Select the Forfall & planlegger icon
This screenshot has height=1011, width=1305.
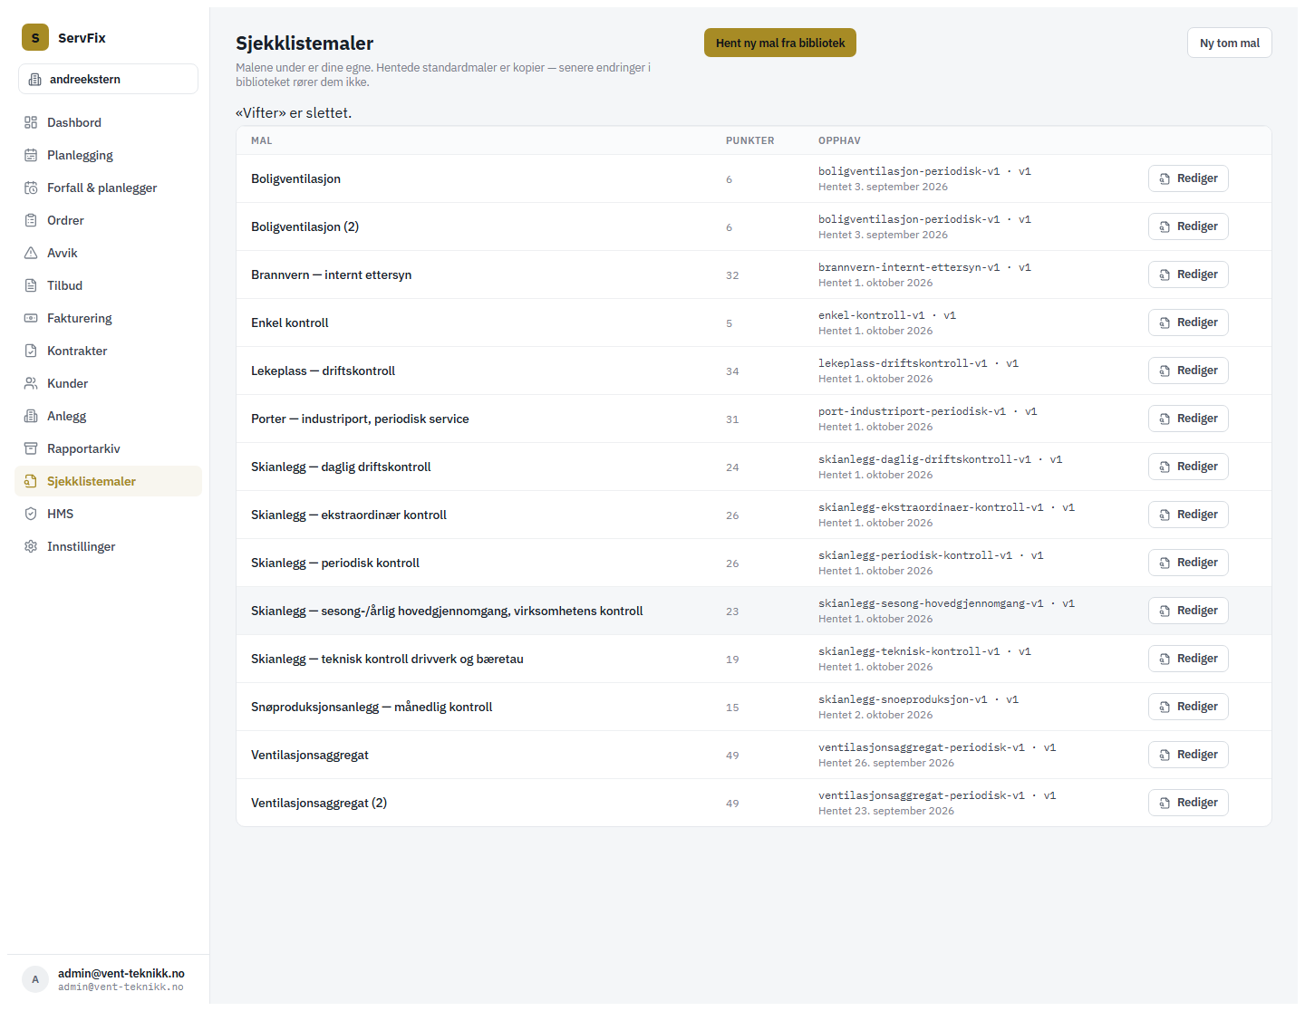coord(31,188)
